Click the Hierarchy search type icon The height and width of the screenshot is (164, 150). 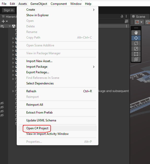[126, 21]
